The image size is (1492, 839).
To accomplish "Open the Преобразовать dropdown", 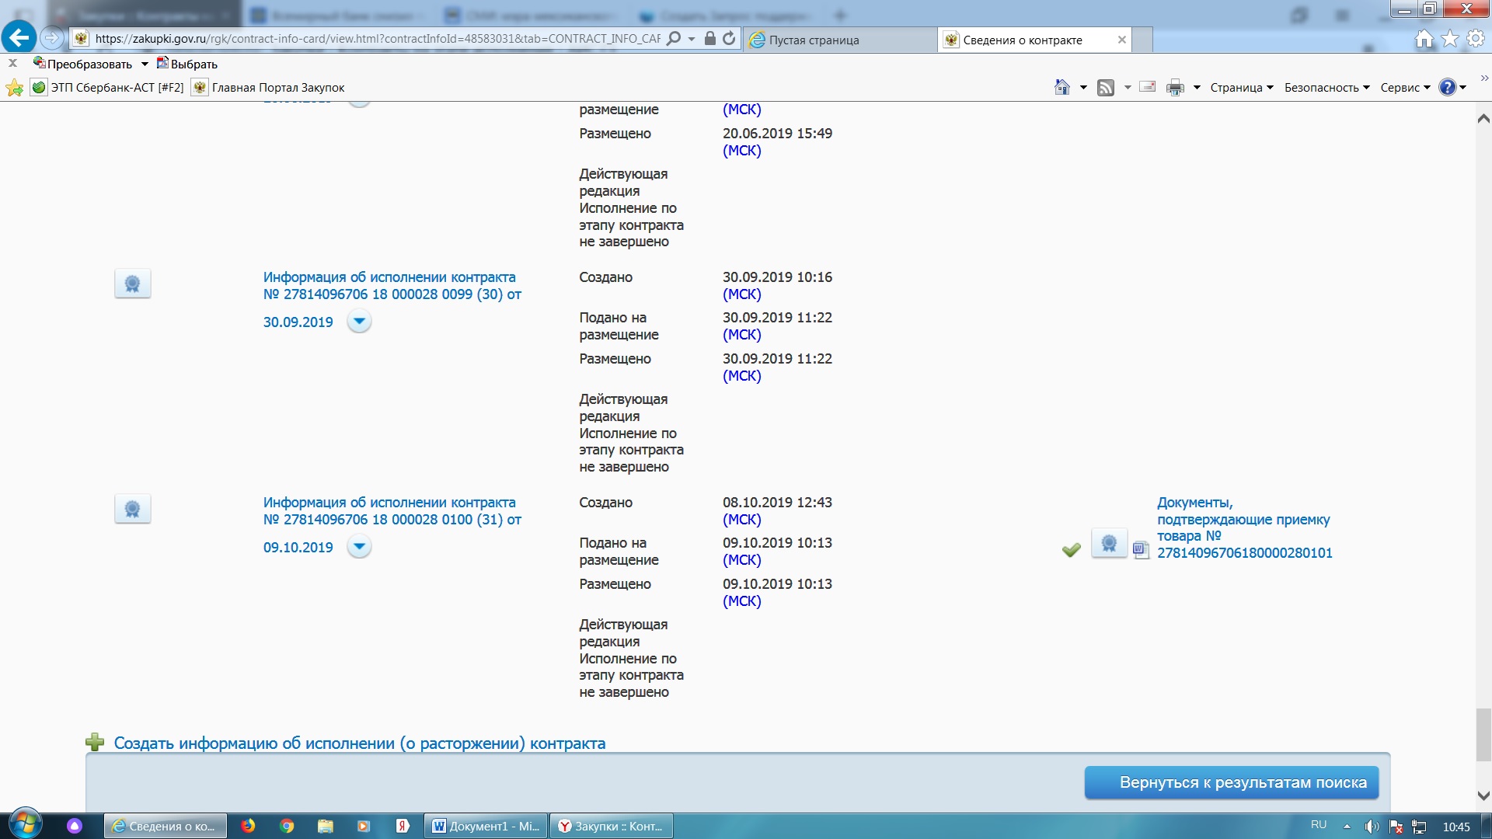I will [x=145, y=64].
